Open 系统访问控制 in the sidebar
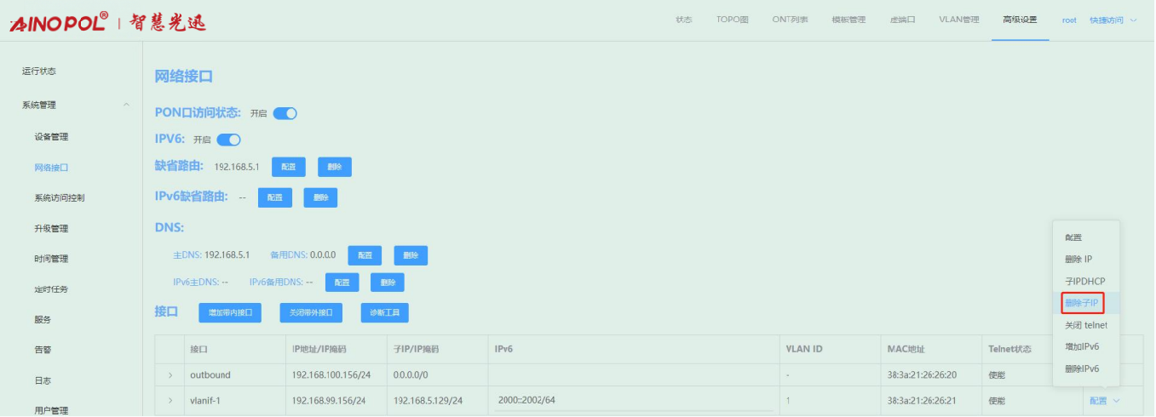Viewport: 1156px width, 417px height. pyautogui.click(x=60, y=198)
